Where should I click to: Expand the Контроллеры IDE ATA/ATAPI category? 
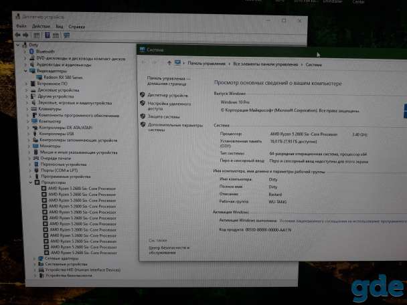tap(28, 127)
